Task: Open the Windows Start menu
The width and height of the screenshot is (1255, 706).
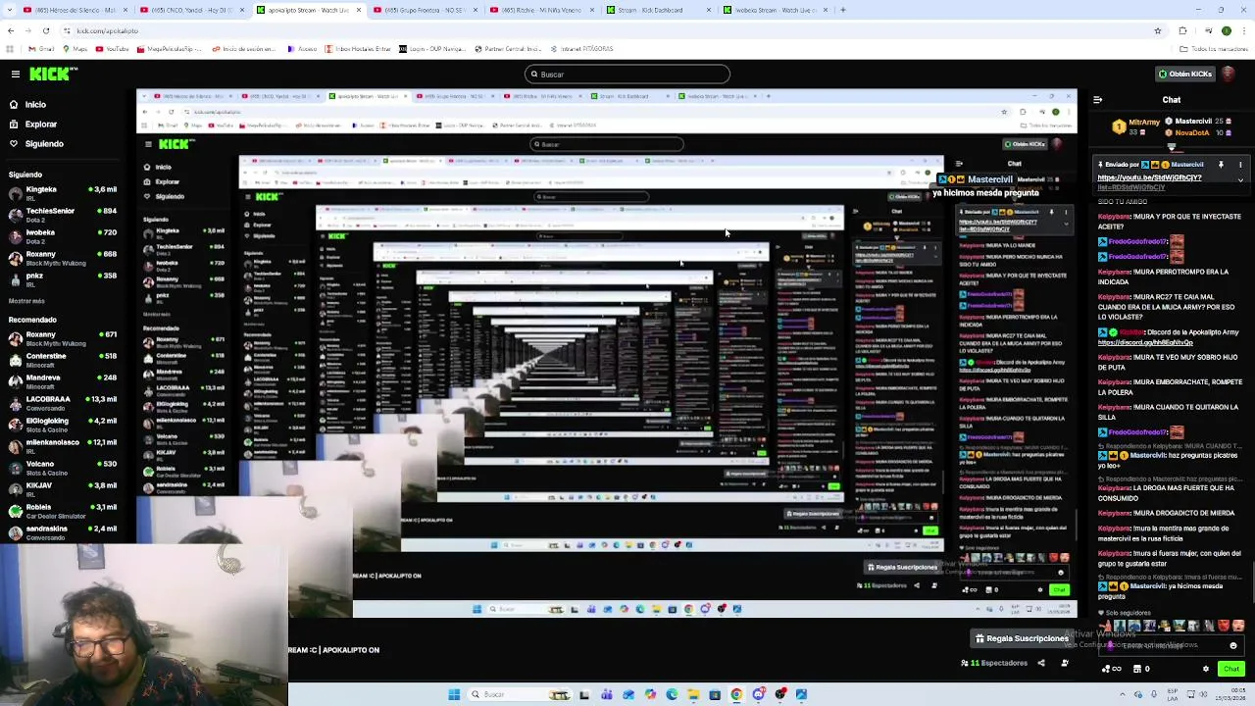Action: [x=454, y=694]
